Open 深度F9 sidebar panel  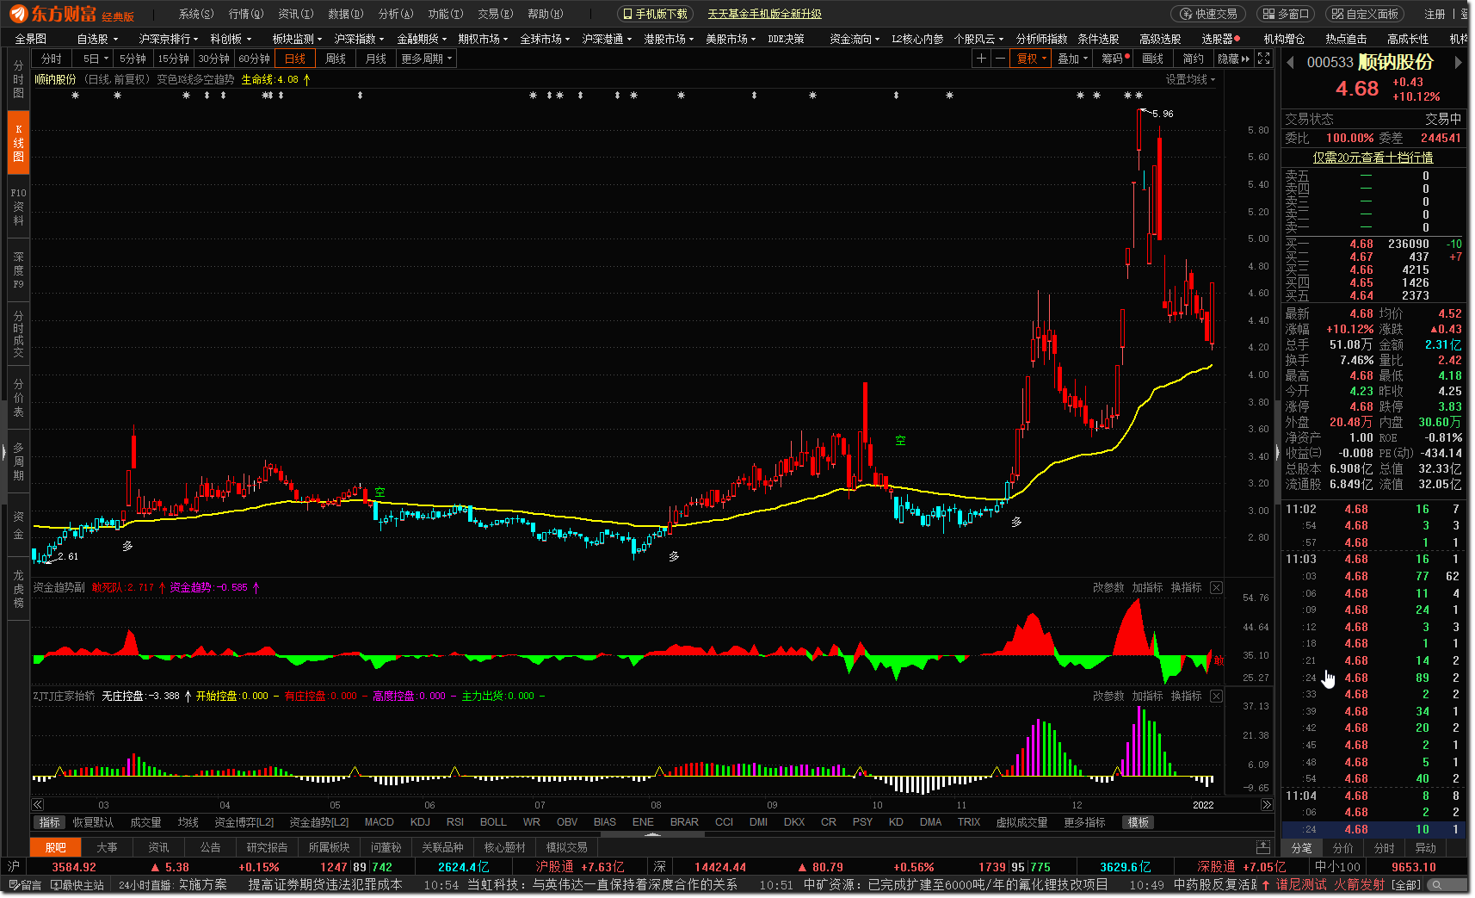pos(18,270)
